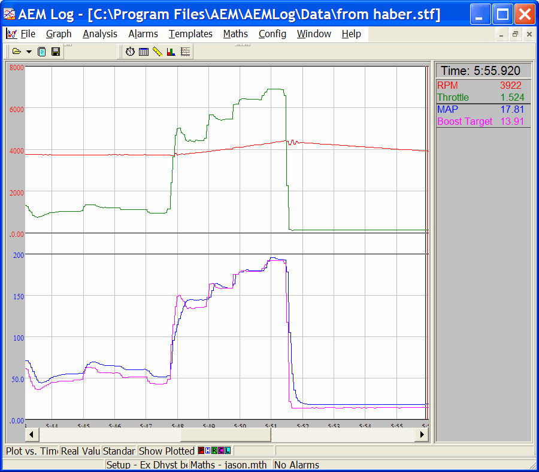Image resolution: width=539 pixels, height=472 pixels.
Task: Click the blue H status indicator
Action: tap(208, 450)
